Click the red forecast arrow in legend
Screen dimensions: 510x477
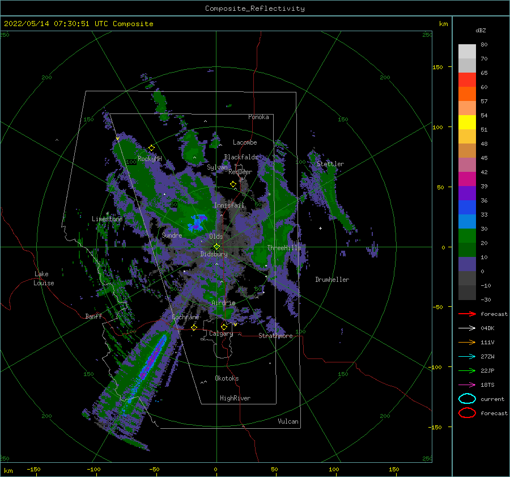467,314
